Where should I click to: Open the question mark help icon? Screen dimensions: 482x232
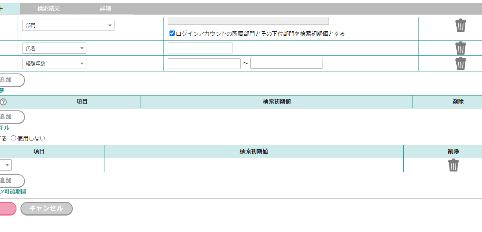[x=3, y=102]
